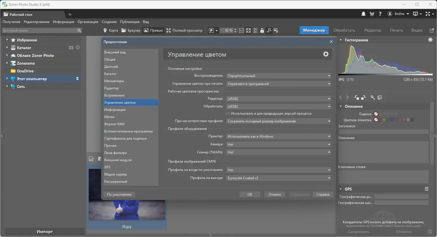
Task: Click the gear icon in Управление цветом header
Action: click(x=326, y=54)
